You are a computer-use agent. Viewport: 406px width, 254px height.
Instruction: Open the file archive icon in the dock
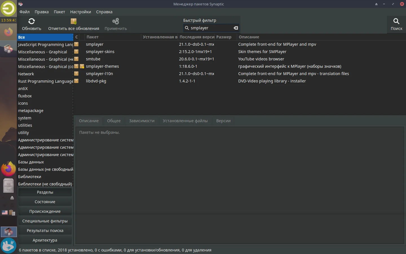click(8, 185)
